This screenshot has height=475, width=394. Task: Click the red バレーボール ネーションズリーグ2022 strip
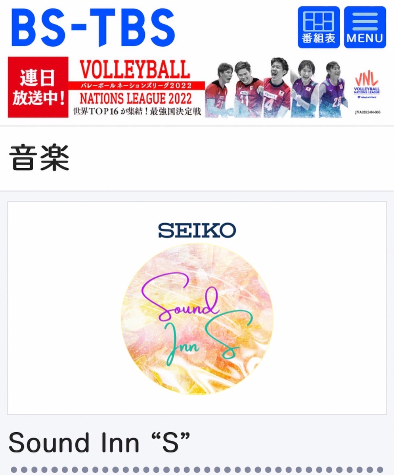click(x=136, y=86)
